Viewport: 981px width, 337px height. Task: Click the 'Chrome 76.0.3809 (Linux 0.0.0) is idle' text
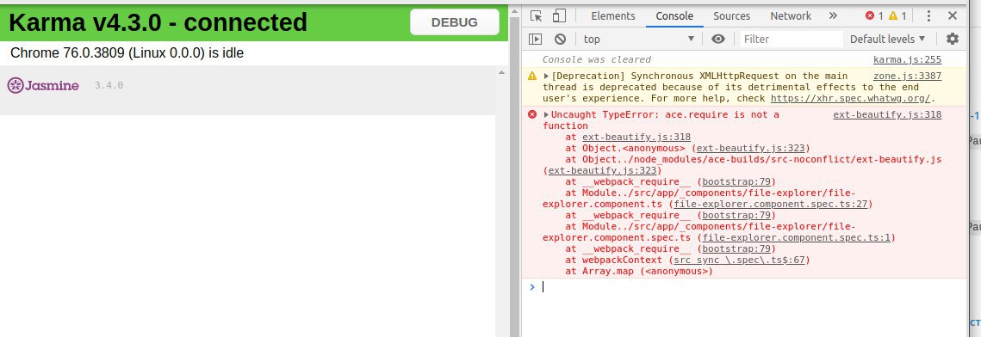[127, 53]
